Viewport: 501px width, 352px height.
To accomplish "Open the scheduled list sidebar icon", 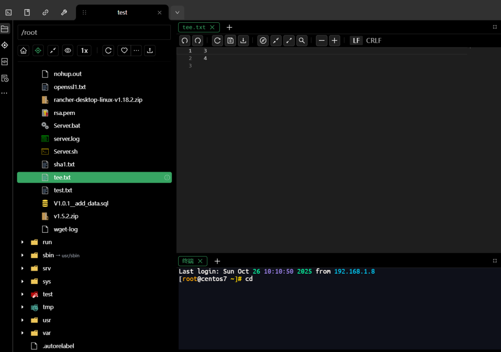I will 5,78.
